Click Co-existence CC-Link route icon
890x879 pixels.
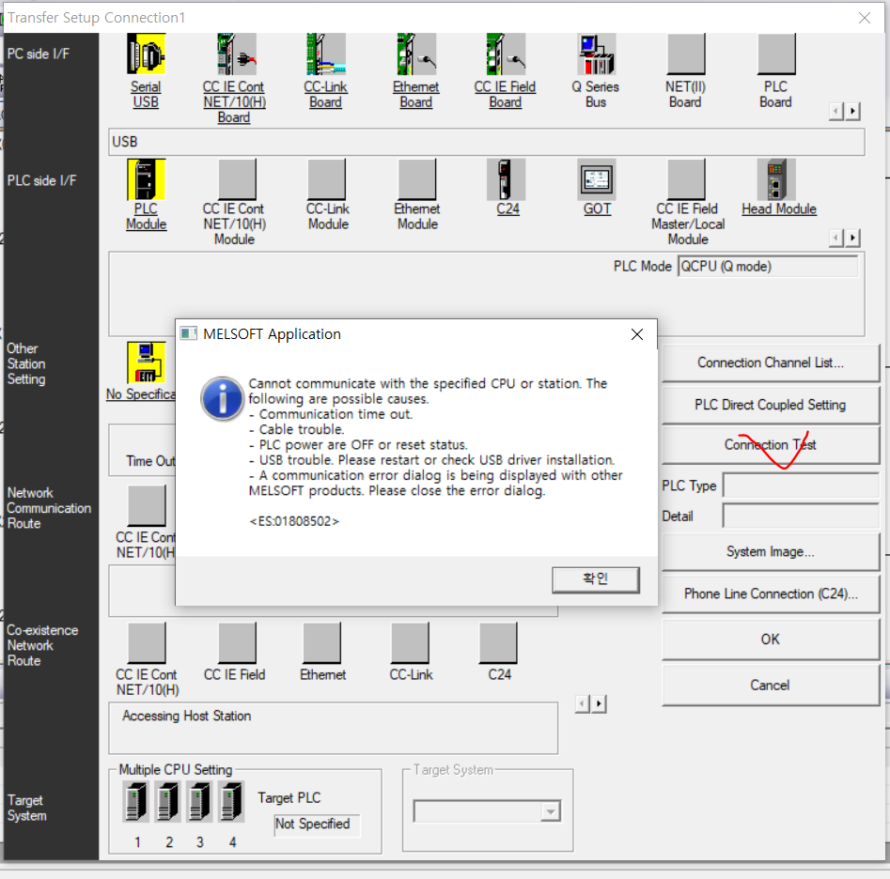(410, 642)
